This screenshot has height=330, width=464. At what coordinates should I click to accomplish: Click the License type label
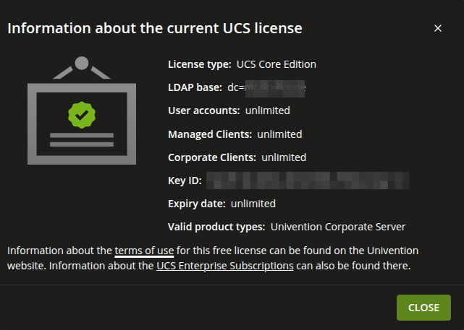200,64
